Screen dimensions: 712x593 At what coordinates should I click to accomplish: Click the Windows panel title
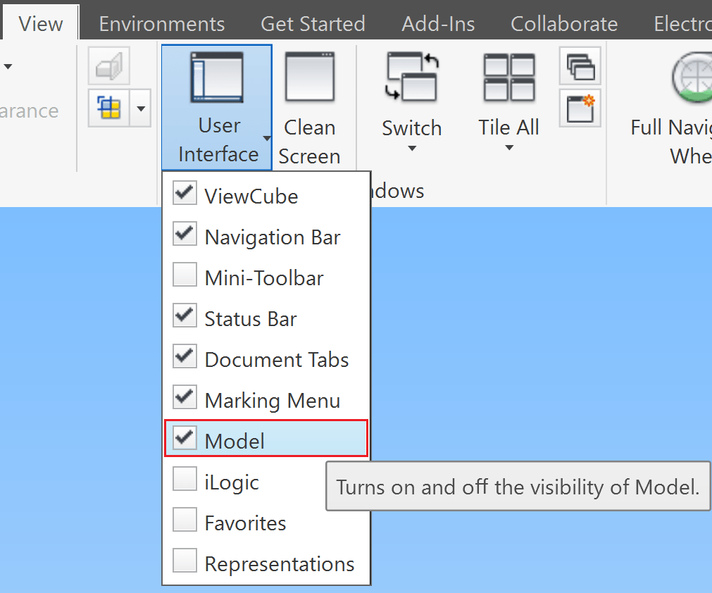tap(398, 191)
